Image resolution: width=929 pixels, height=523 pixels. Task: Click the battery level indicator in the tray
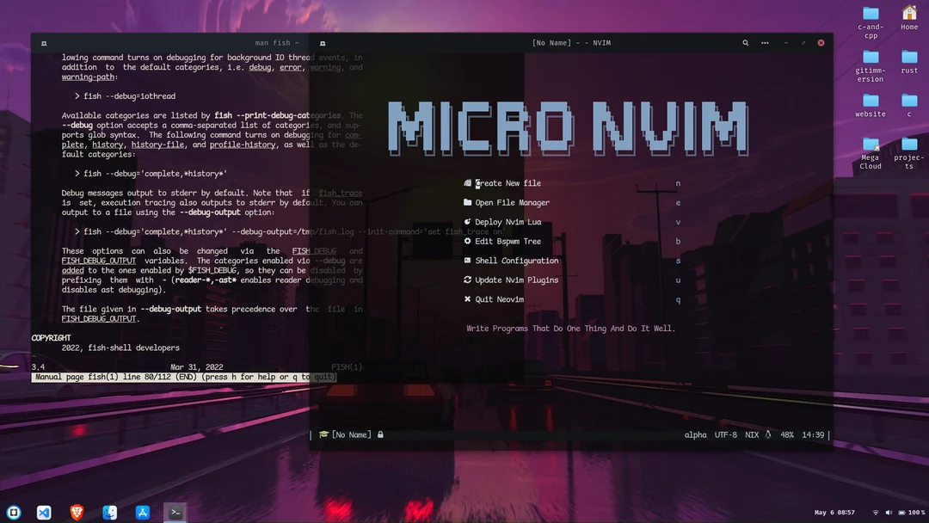(902, 512)
